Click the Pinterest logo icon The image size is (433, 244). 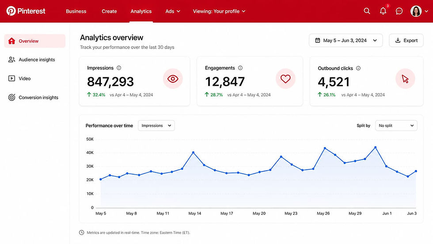(11, 11)
